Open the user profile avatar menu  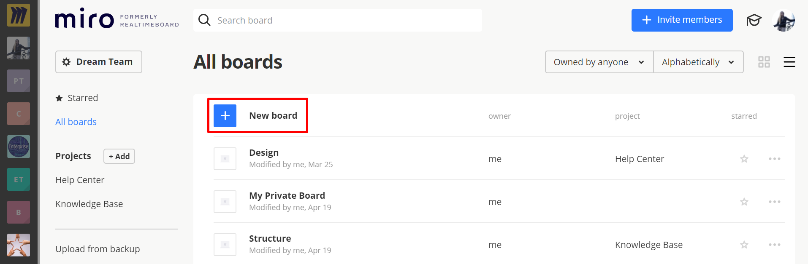pyautogui.click(x=784, y=20)
